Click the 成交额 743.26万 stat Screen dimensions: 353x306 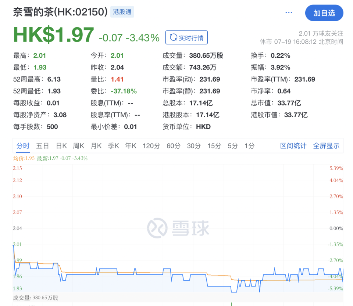tap(189, 68)
